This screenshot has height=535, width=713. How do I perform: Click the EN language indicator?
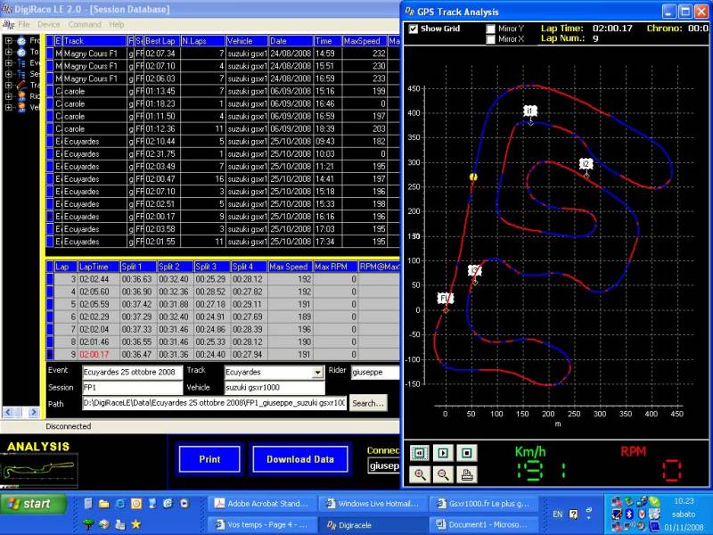point(558,514)
